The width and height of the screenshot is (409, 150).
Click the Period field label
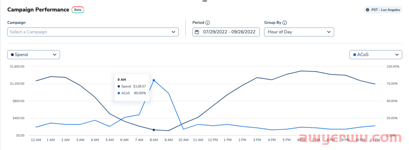198,23
